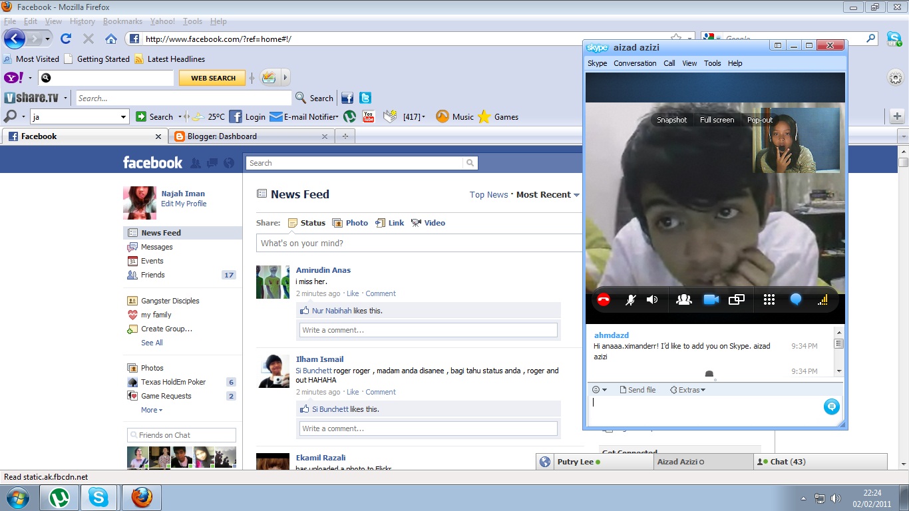Switch Skype video to Full screen
This screenshot has height=511, width=909.
pyautogui.click(x=717, y=120)
